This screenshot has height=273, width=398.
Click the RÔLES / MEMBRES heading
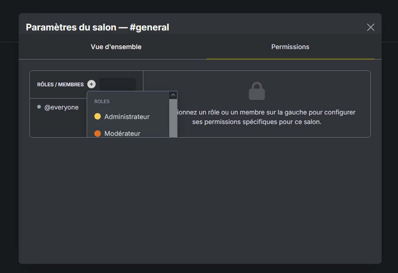[60, 84]
